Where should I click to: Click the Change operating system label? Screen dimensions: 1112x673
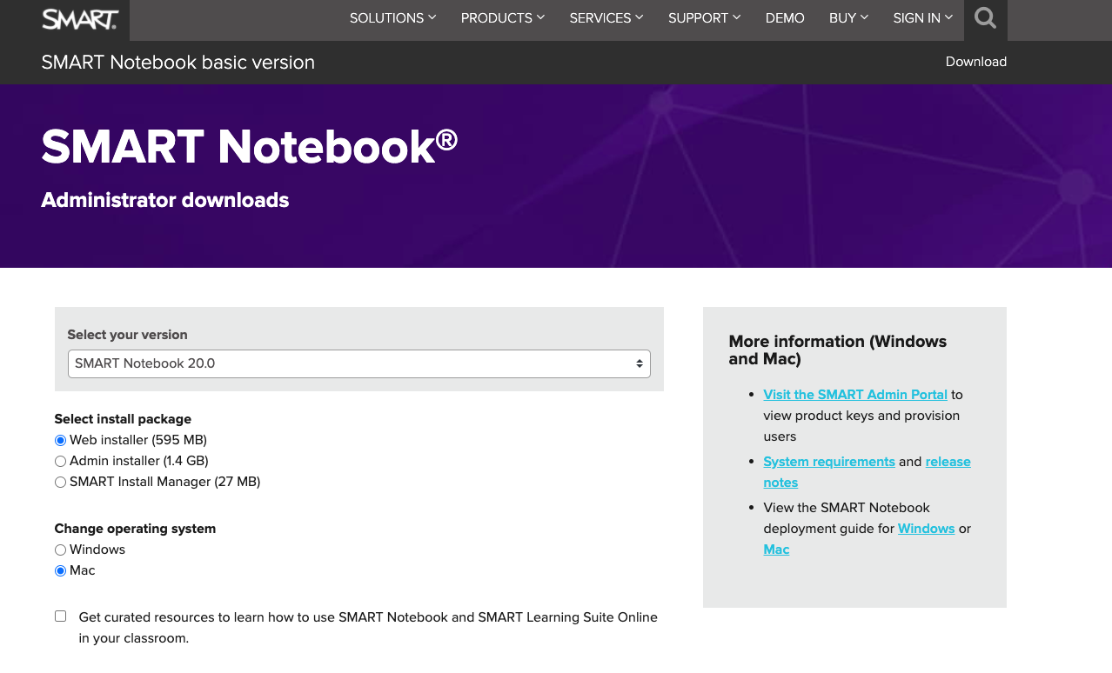click(135, 529)
